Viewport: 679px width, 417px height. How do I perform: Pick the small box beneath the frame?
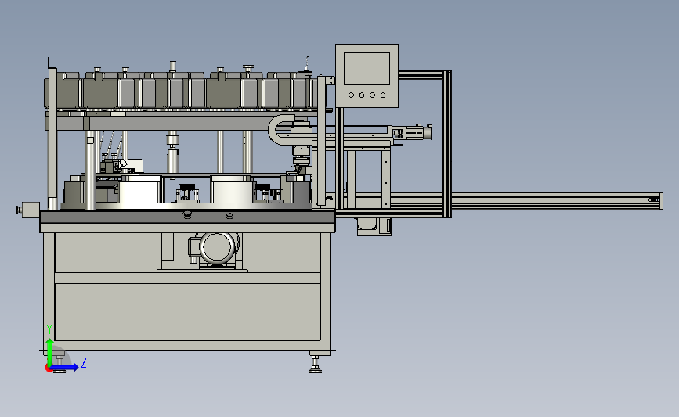point(374,227)
